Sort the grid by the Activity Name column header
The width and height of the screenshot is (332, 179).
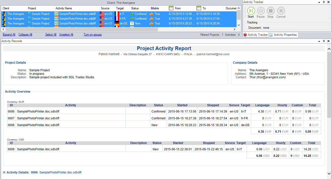[77, 8]
